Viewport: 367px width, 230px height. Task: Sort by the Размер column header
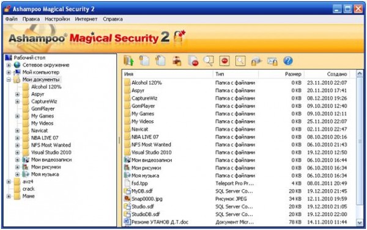(281, 74)
